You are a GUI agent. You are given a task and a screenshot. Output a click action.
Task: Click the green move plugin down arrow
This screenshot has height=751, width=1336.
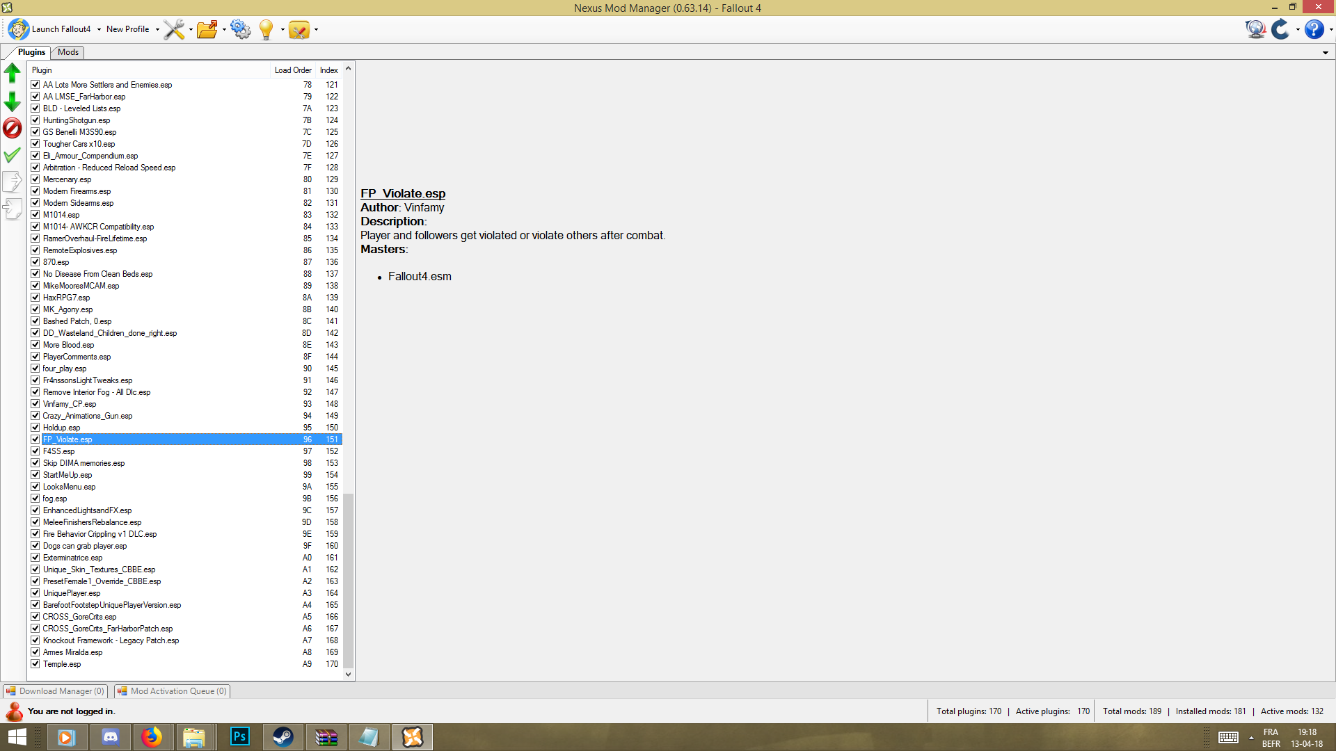click(13, 102)
